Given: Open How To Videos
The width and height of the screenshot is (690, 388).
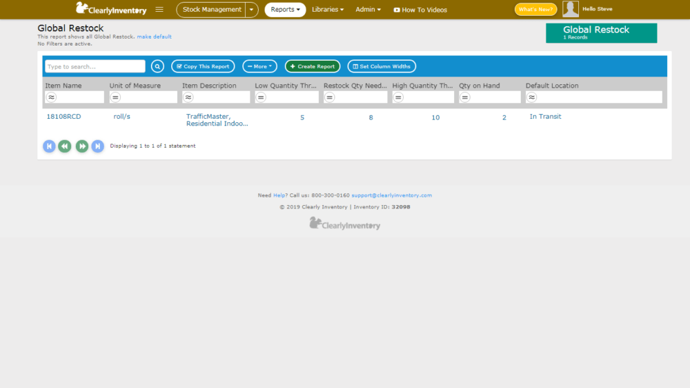Looking at the screenshot, I should (x=420, y=10).
